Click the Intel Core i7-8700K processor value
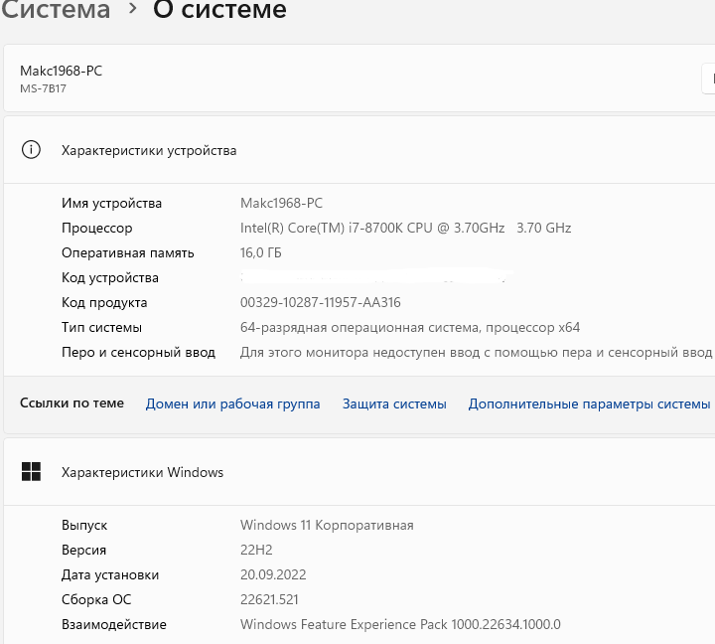715x644 pixels. (405, 228)
